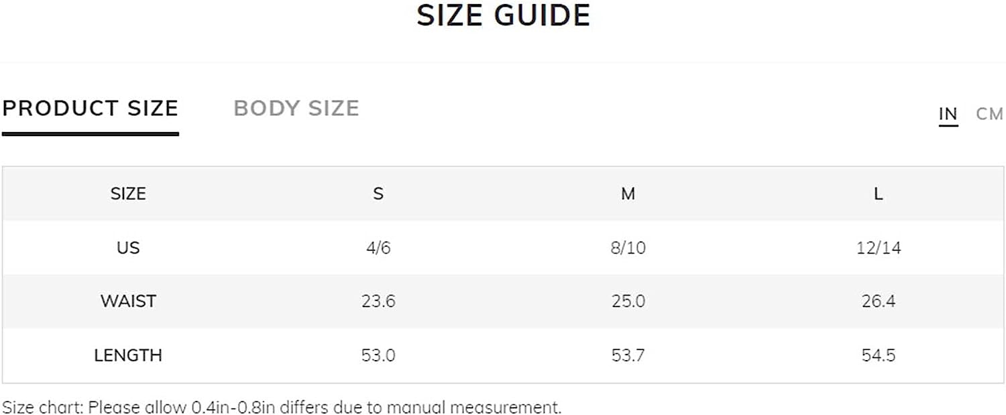Viewport: 1006px width, 415px height.
Task: Click the 54.5 length value
Action: point(878,355)
